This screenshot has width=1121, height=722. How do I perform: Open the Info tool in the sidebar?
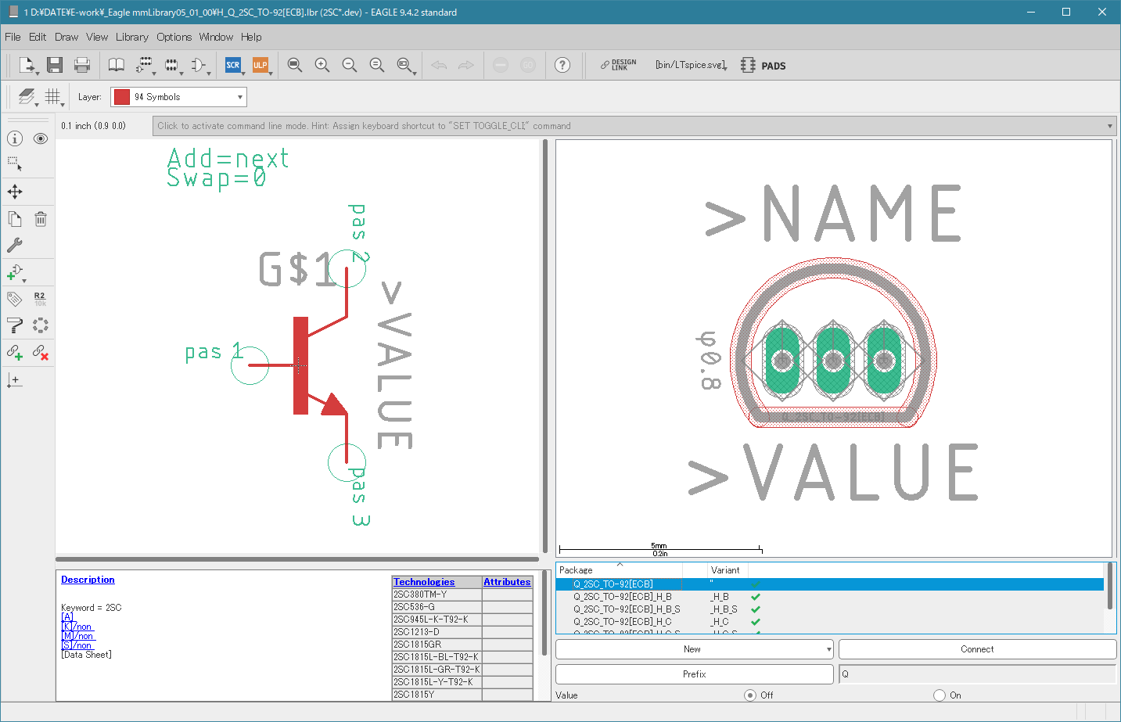pyautogui.click(x=15, y=138)
